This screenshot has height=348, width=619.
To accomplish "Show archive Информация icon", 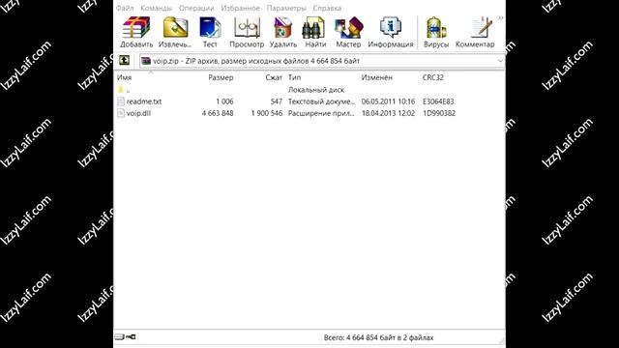I will [x=391, y=28].
